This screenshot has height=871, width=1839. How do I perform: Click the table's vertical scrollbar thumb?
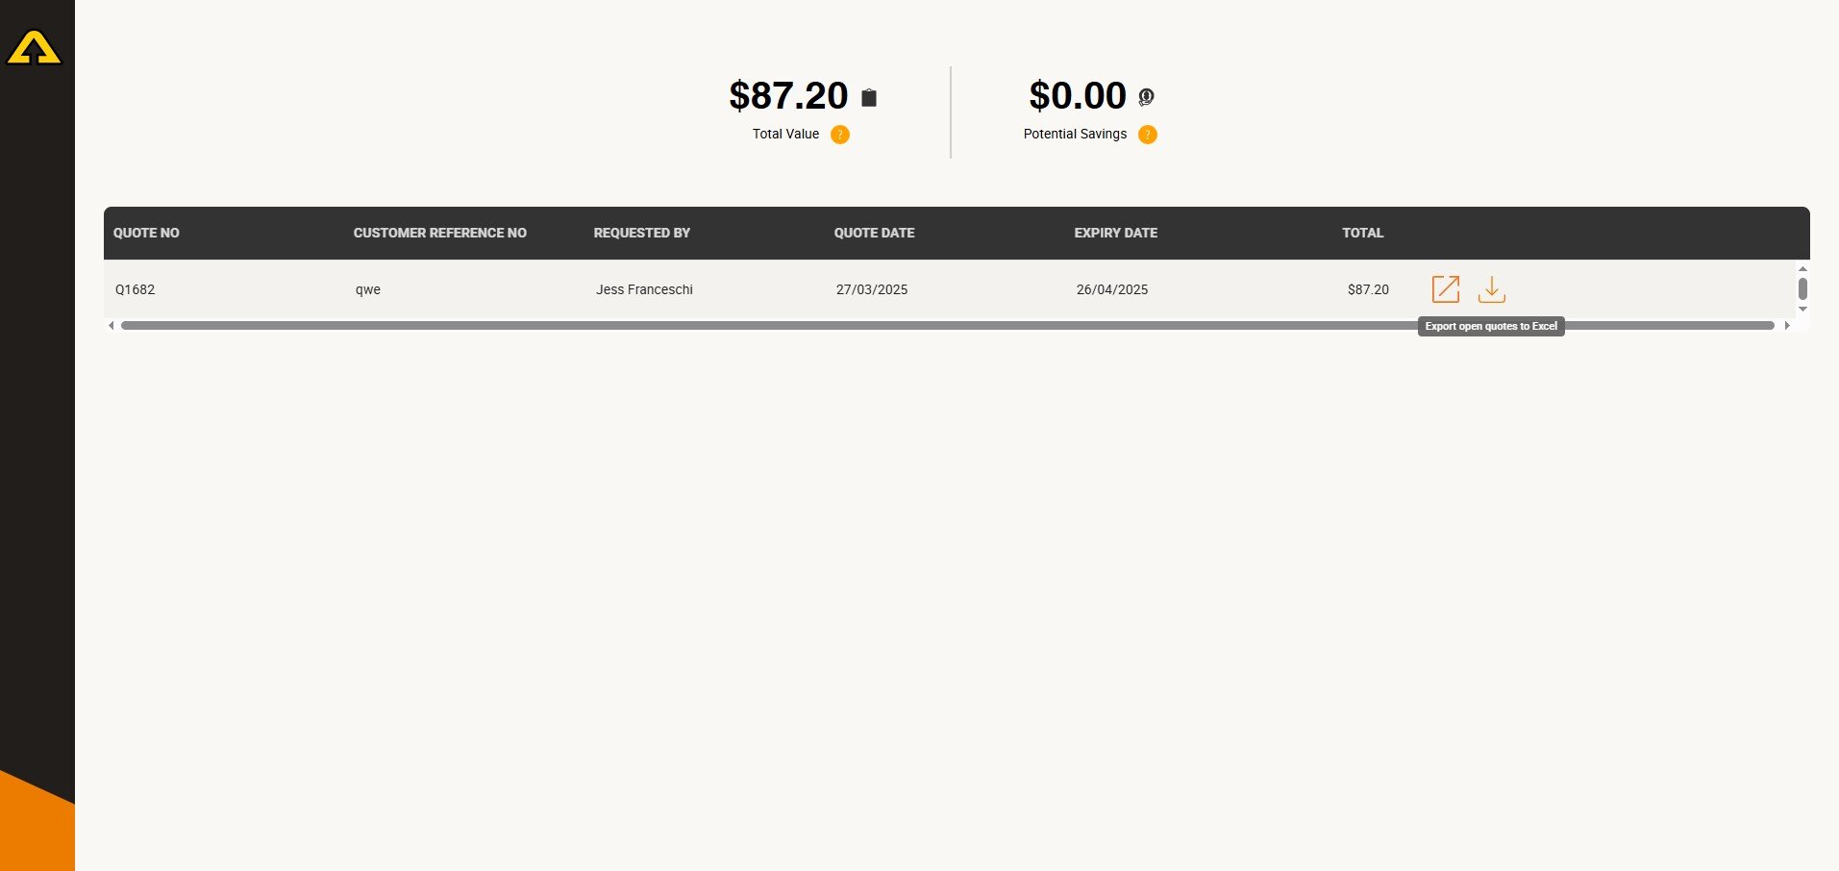pos(1802,288)
